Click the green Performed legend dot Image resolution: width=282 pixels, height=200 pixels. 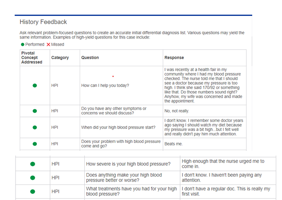click(23, 44)
